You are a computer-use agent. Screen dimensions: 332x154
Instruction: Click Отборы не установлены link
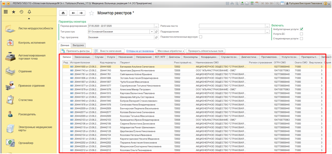click(140, 51)
